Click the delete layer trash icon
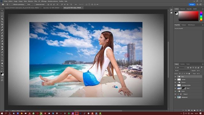 [x=200, y=111]
